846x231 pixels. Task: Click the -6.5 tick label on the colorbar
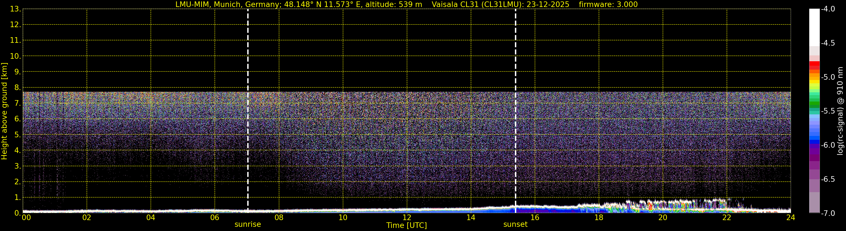[x=827, y=179]
